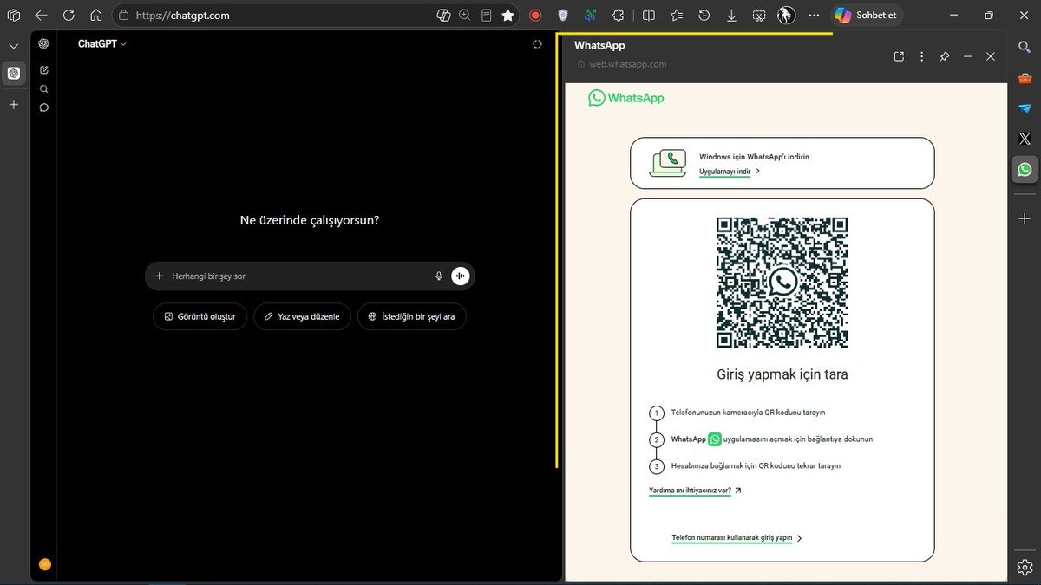Image resolution: width=1041 pixels, height=585 pixels.
Task: Open browser Settings and more menu
Action: pyautogui.click(x=814, y=15)
